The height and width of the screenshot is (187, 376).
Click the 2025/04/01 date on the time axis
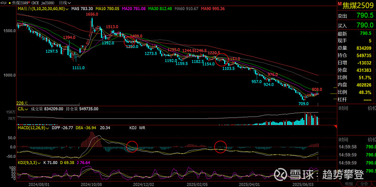250,185
